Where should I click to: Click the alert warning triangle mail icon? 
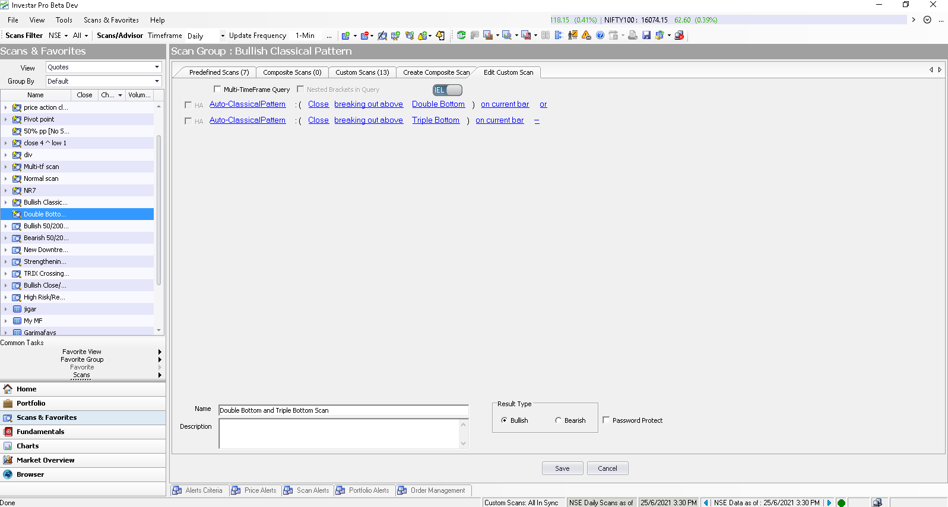(586, 36)
